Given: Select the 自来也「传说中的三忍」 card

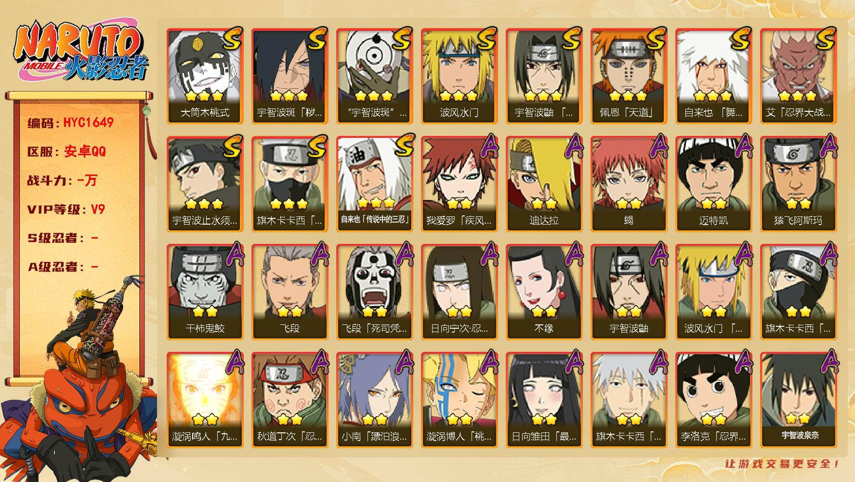Looking at the screenshot, I should [374, 184].
